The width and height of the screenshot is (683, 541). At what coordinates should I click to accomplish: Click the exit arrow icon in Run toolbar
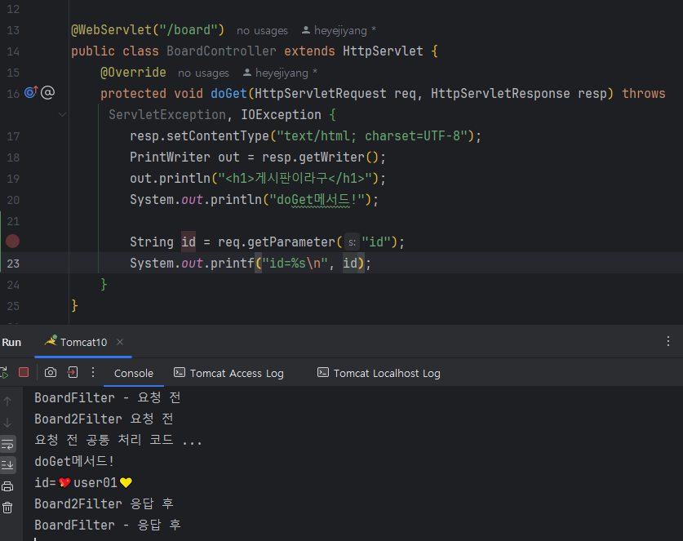[73, 372]
